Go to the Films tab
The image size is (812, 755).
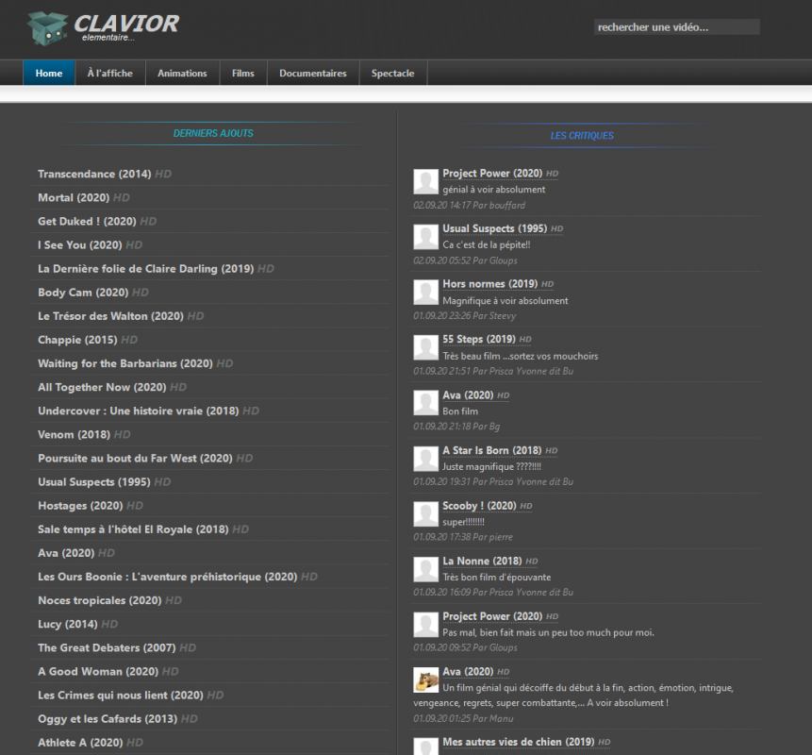pos(243,73)
